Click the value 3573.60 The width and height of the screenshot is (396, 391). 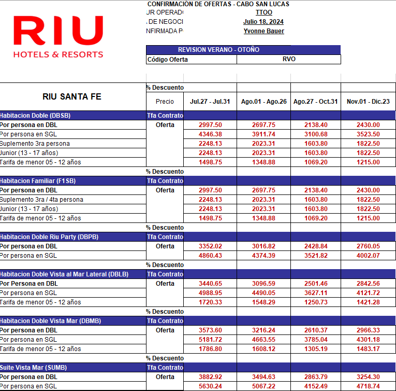click(x=210, y=330)
